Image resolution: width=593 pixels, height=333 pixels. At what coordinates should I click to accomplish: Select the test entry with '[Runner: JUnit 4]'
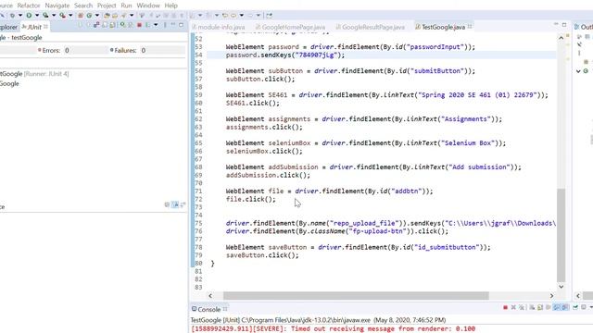click(34, 74)
